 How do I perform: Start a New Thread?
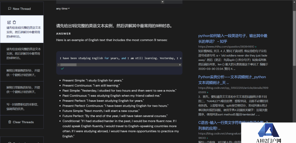22,9
